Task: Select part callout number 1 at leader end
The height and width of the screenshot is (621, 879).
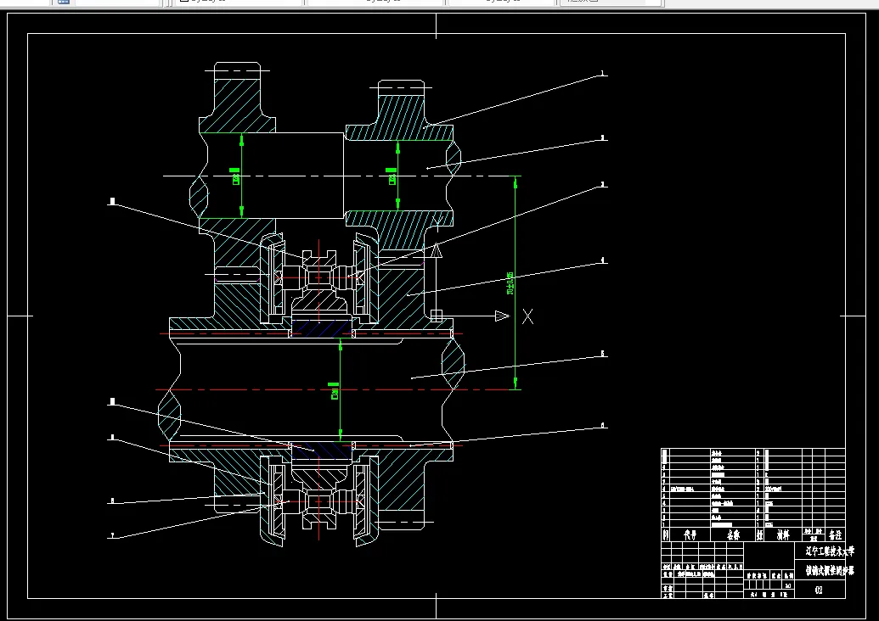Action: click(603, 73)
